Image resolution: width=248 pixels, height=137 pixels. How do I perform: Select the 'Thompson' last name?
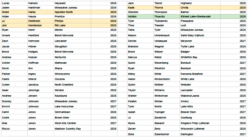click(x=167, y=12)
